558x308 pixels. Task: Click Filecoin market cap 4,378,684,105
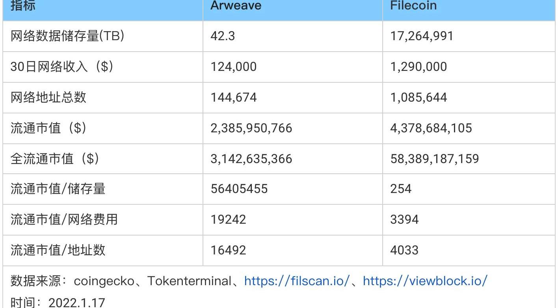tap(431, 128)
